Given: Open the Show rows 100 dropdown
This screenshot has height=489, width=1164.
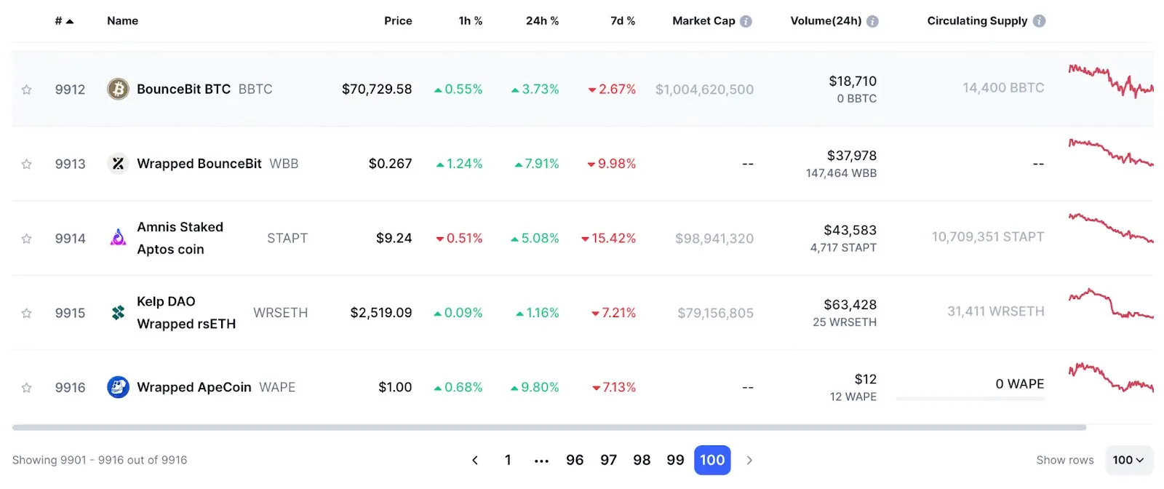Looking at the screenshot, I should point(1128,460).
